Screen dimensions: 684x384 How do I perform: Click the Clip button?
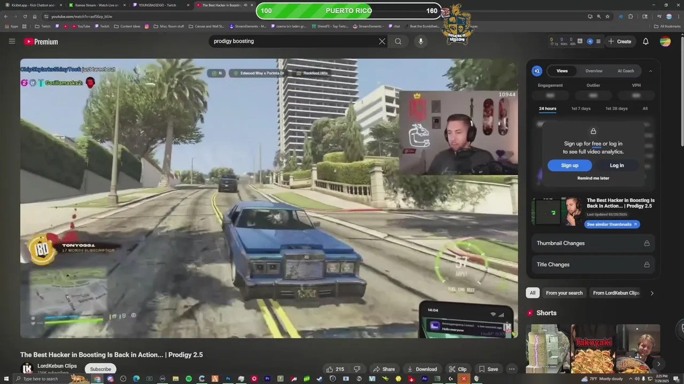[x=458, y=369]
